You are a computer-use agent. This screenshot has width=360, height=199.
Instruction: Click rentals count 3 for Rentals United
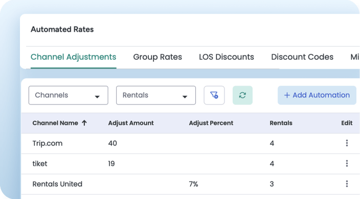(272, 184)
